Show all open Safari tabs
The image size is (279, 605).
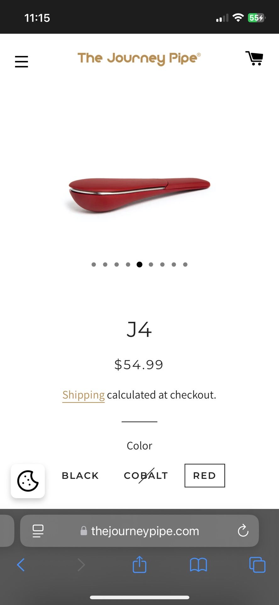[x=257, y=565]
